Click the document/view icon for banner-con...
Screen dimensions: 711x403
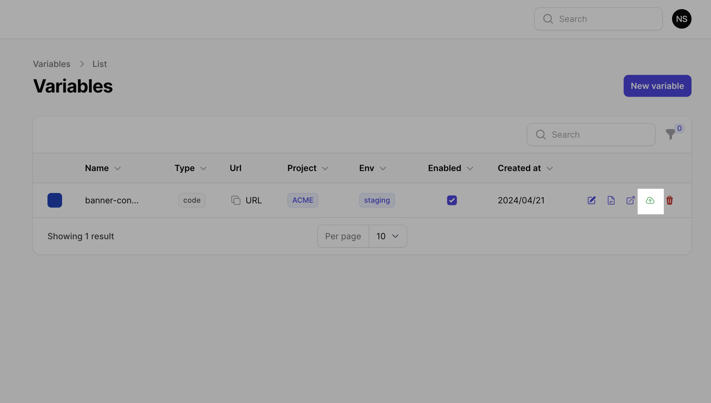point(611,200)
